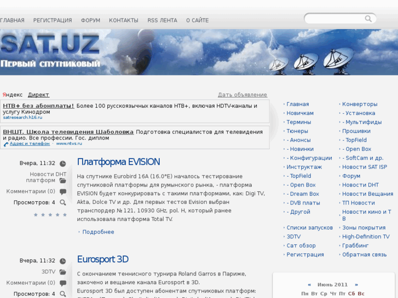Open Инструктаж in sidebar menu
This screenshot has width=398, height=298.
pyautogui.click(x=304, y=167)
